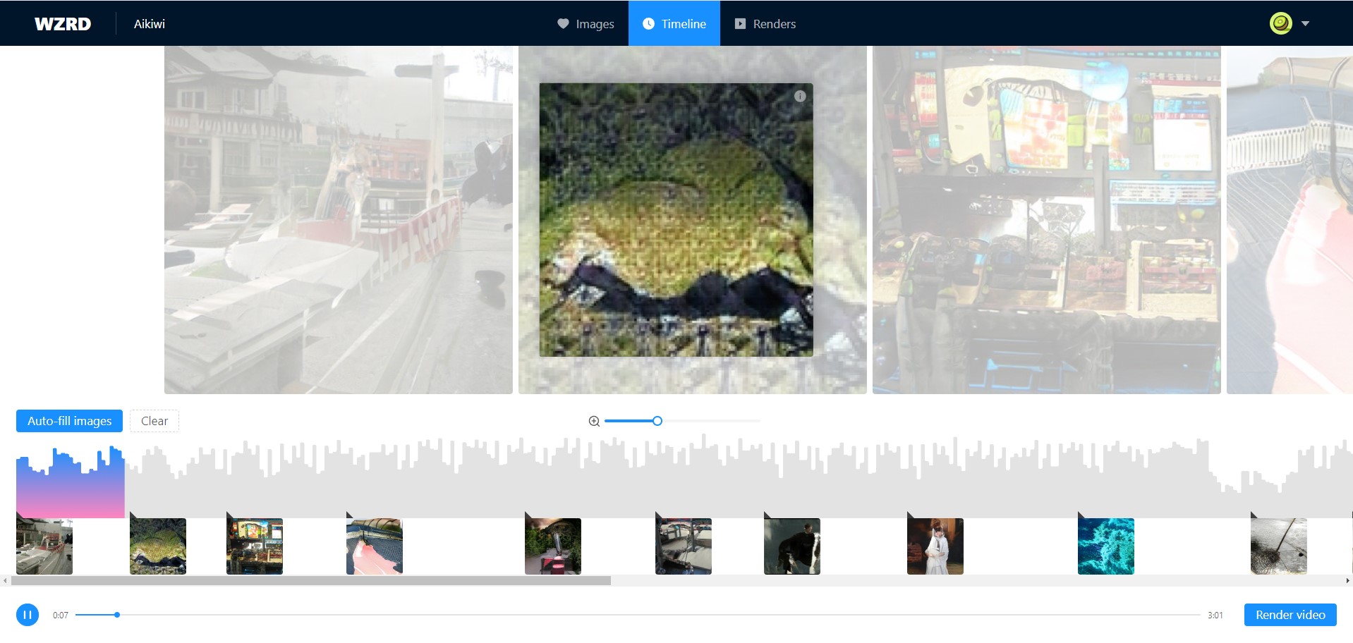
Task: Select the highlighted frog preview image
Action: pos(676,220)
